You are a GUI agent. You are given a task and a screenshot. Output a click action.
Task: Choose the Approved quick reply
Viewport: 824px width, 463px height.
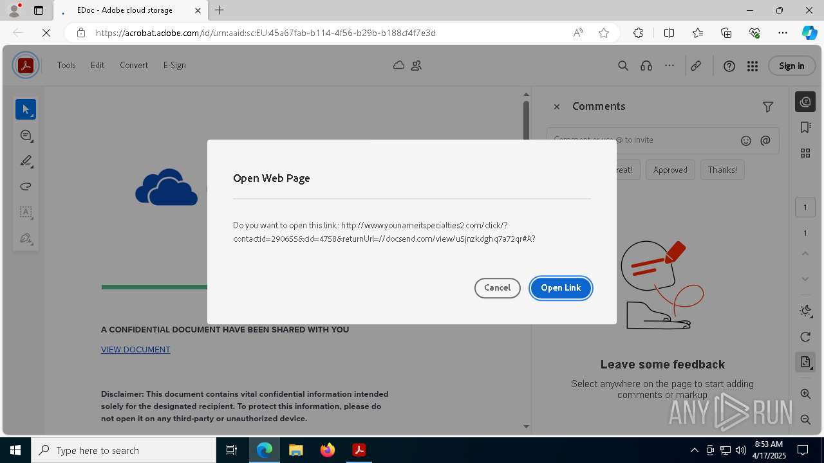click(670, 170)
